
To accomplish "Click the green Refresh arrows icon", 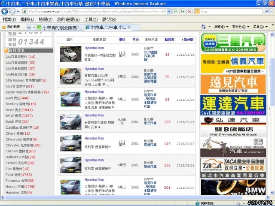I will 182,12.
